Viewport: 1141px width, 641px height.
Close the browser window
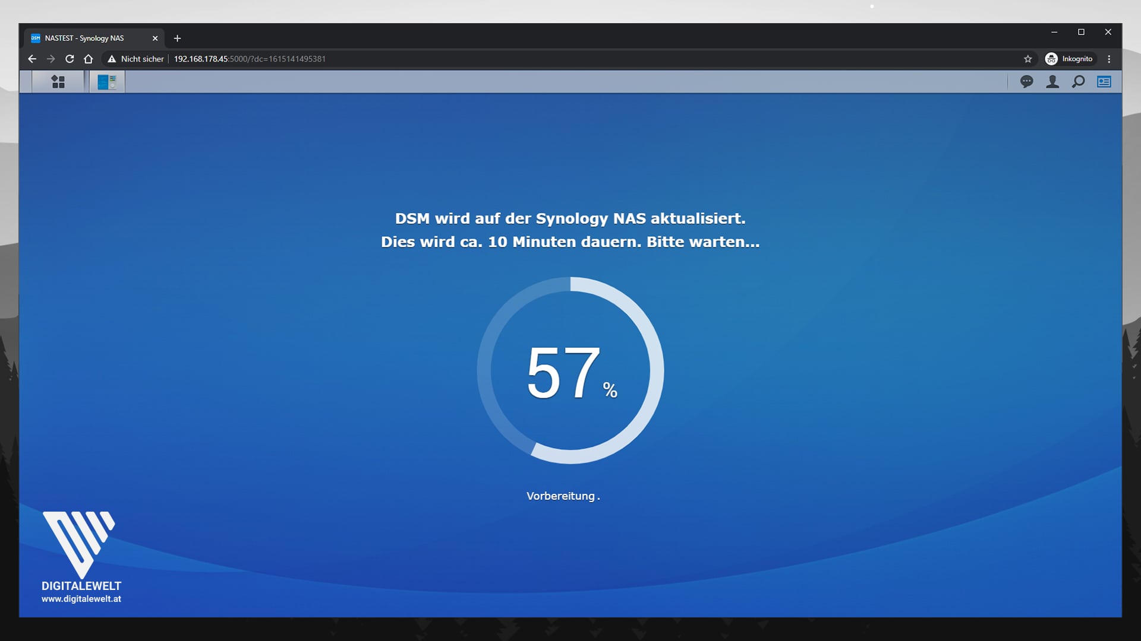(1108, 32)
